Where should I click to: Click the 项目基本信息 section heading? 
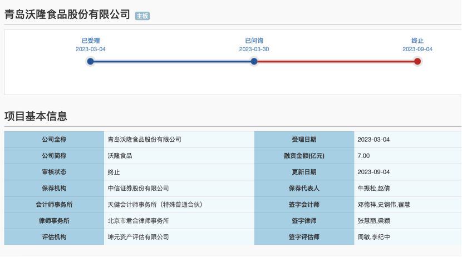click(36, 116)
